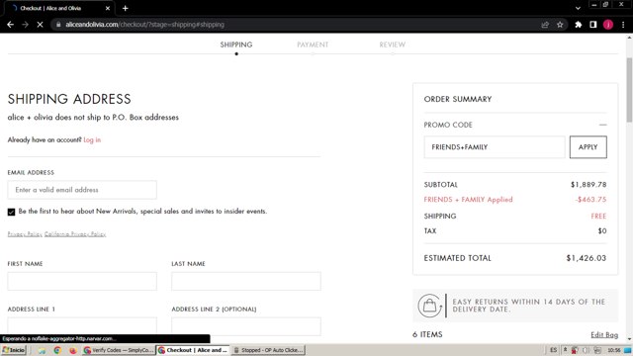Launch the Firefox quick-launch icon in the taskbar
This screenshot has height=356, width=633.
tap(72, 350)
